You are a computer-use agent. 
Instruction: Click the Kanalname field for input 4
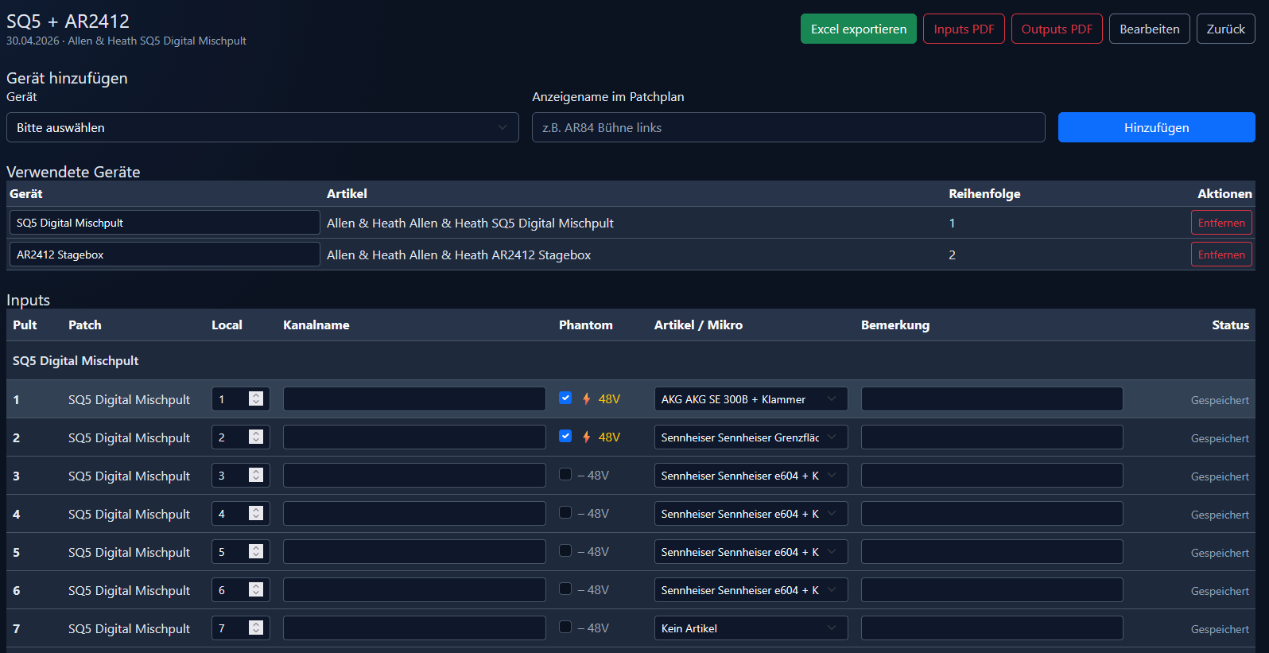[414, 514]
